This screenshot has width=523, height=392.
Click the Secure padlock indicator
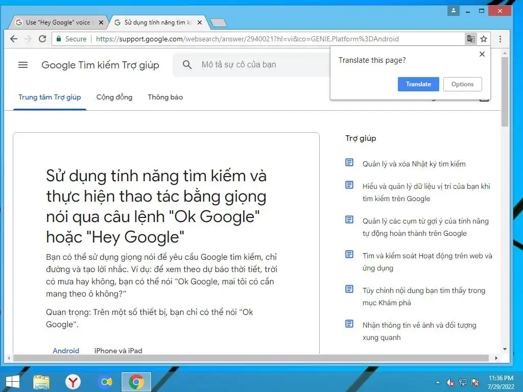pos(59,39)
